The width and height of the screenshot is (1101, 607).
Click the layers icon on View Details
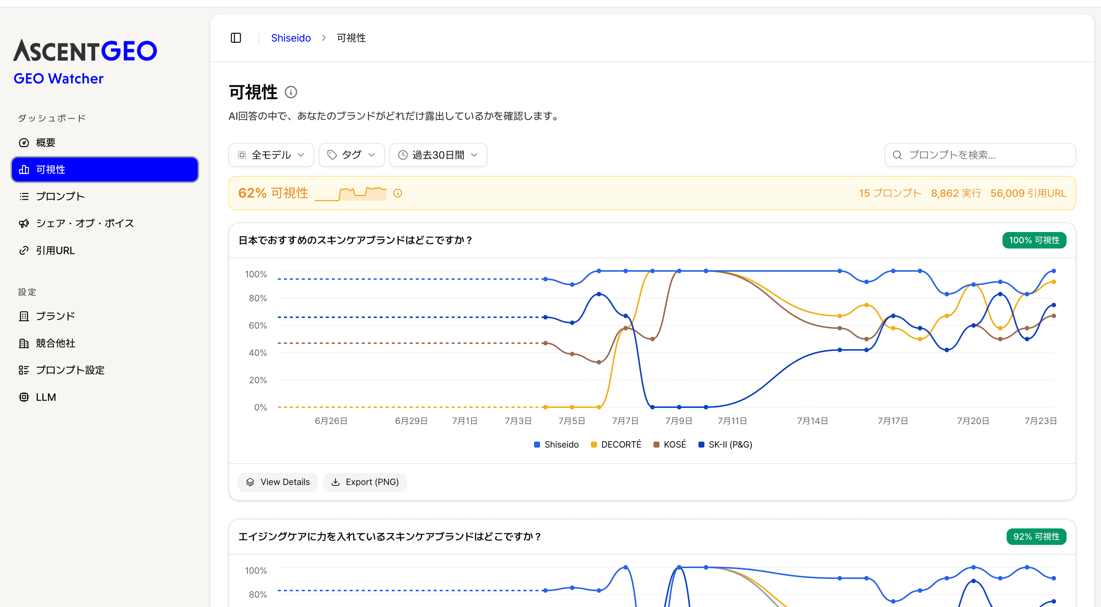[x=250, y=482]
